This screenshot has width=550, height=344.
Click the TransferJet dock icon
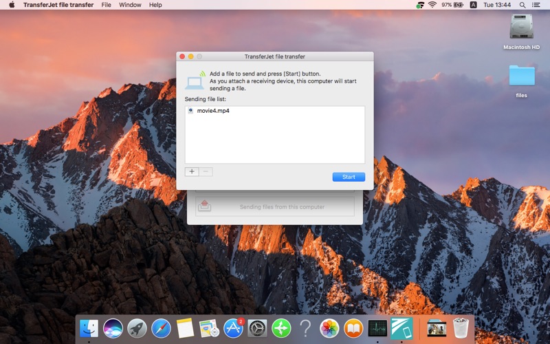tap(401, 328)
